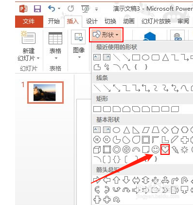Select Right Triangle in 基本形状

click(136, 130)
